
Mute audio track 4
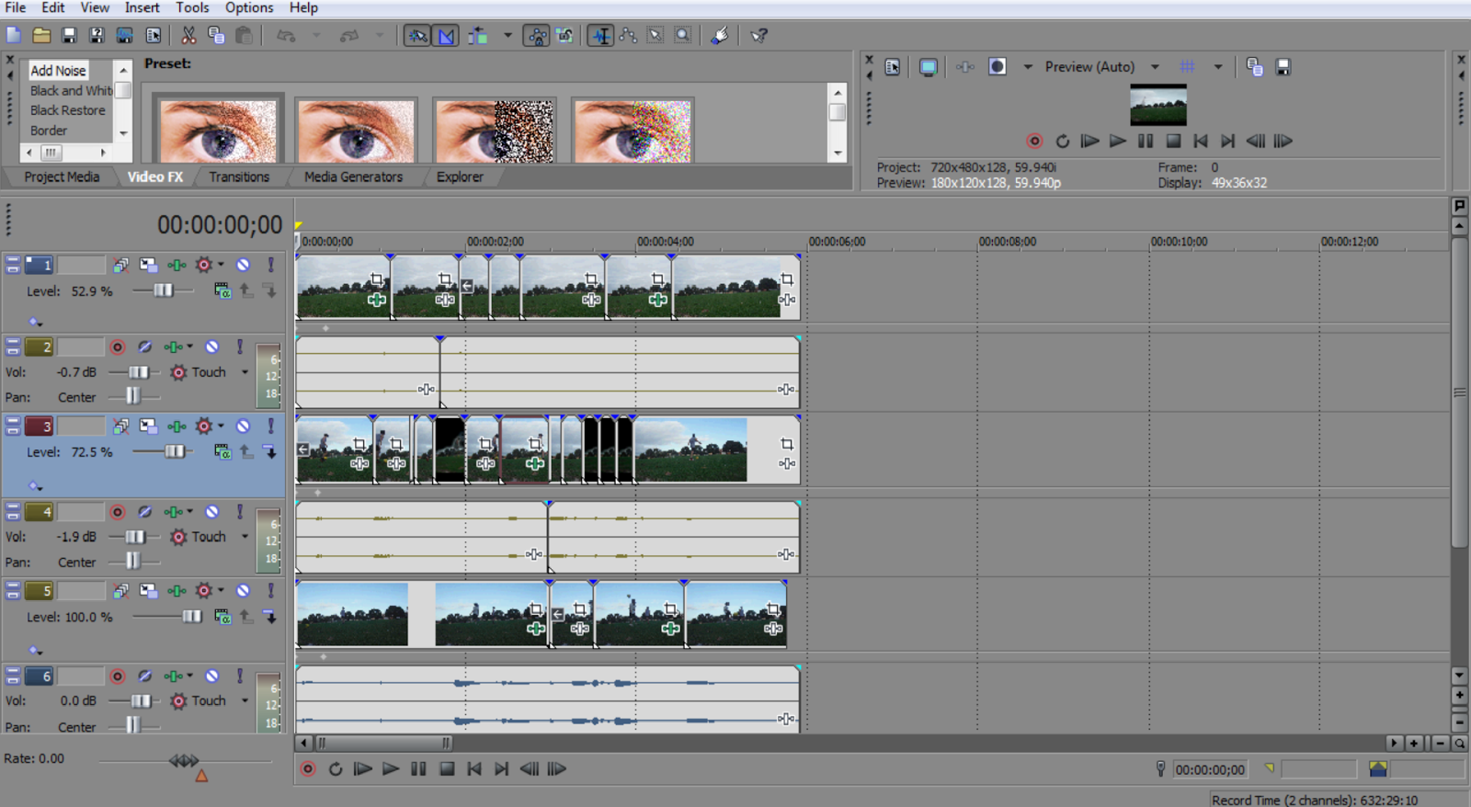pos(212,511)
